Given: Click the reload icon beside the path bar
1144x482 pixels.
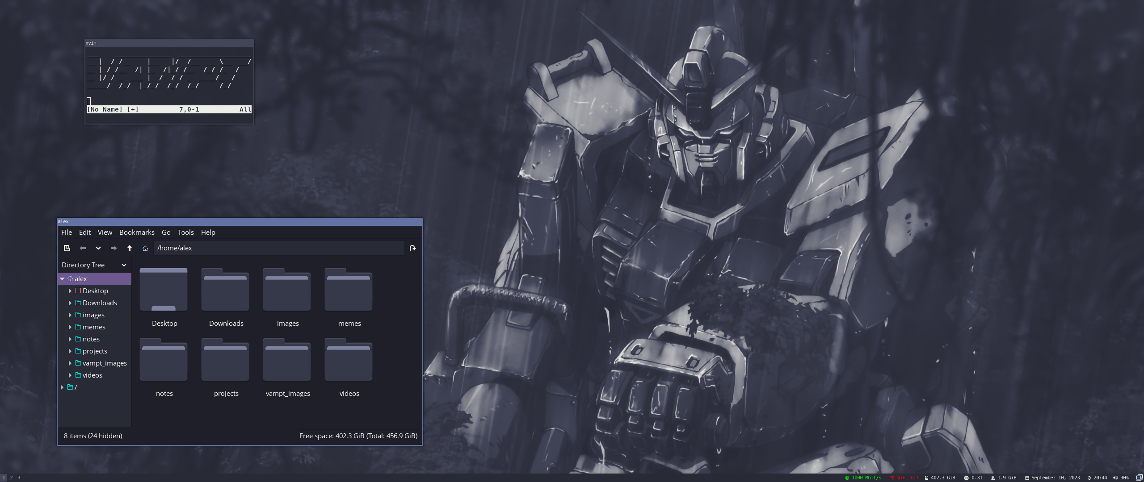Looking at the screenshot, I should [412, 248].
